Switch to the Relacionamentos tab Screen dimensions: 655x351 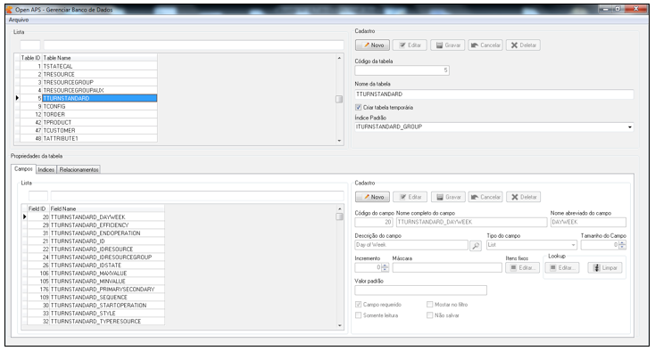(x=79, y=169)
